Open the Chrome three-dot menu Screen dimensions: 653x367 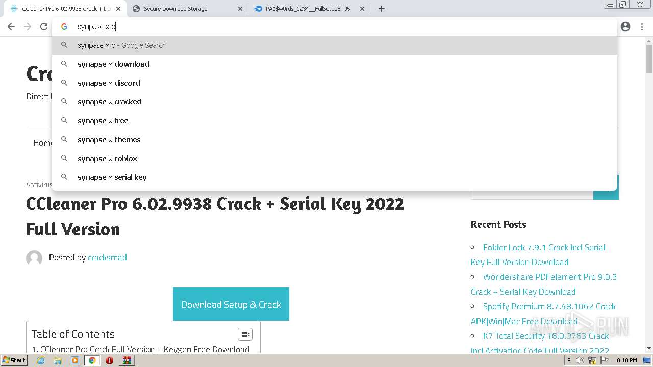coord(642,27)
